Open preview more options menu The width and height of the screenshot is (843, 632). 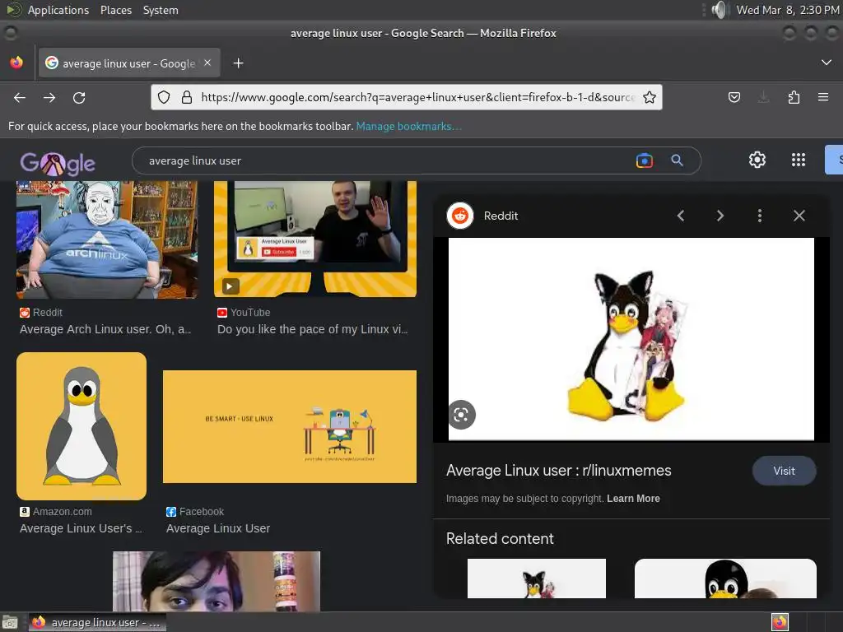759,216
